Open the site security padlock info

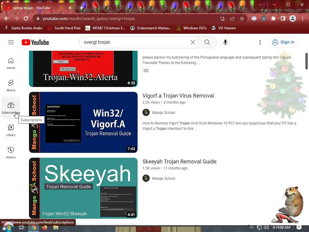[38, 18]
